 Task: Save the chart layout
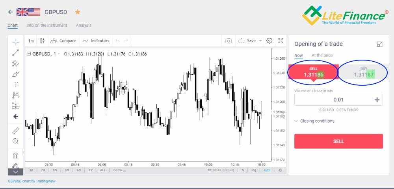click(x=247, y=40)
